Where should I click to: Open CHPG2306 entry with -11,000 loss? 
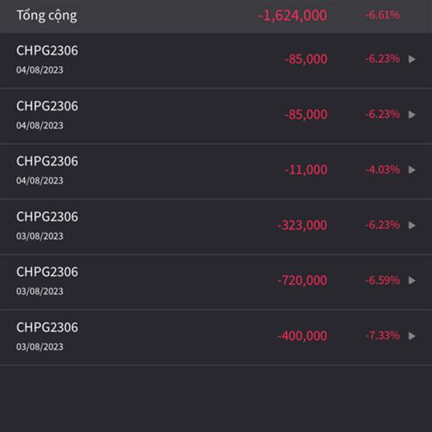pyautogui.click(x=216, y=171)
